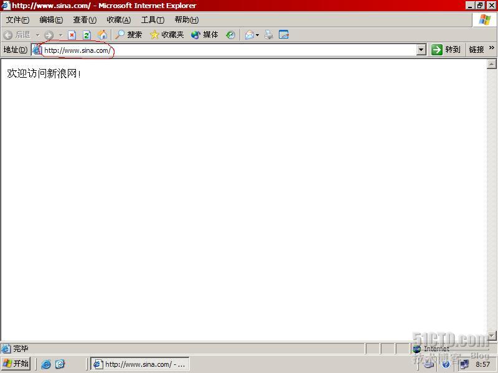
Task: Go to the Home page icon
Action: point(102,35)
